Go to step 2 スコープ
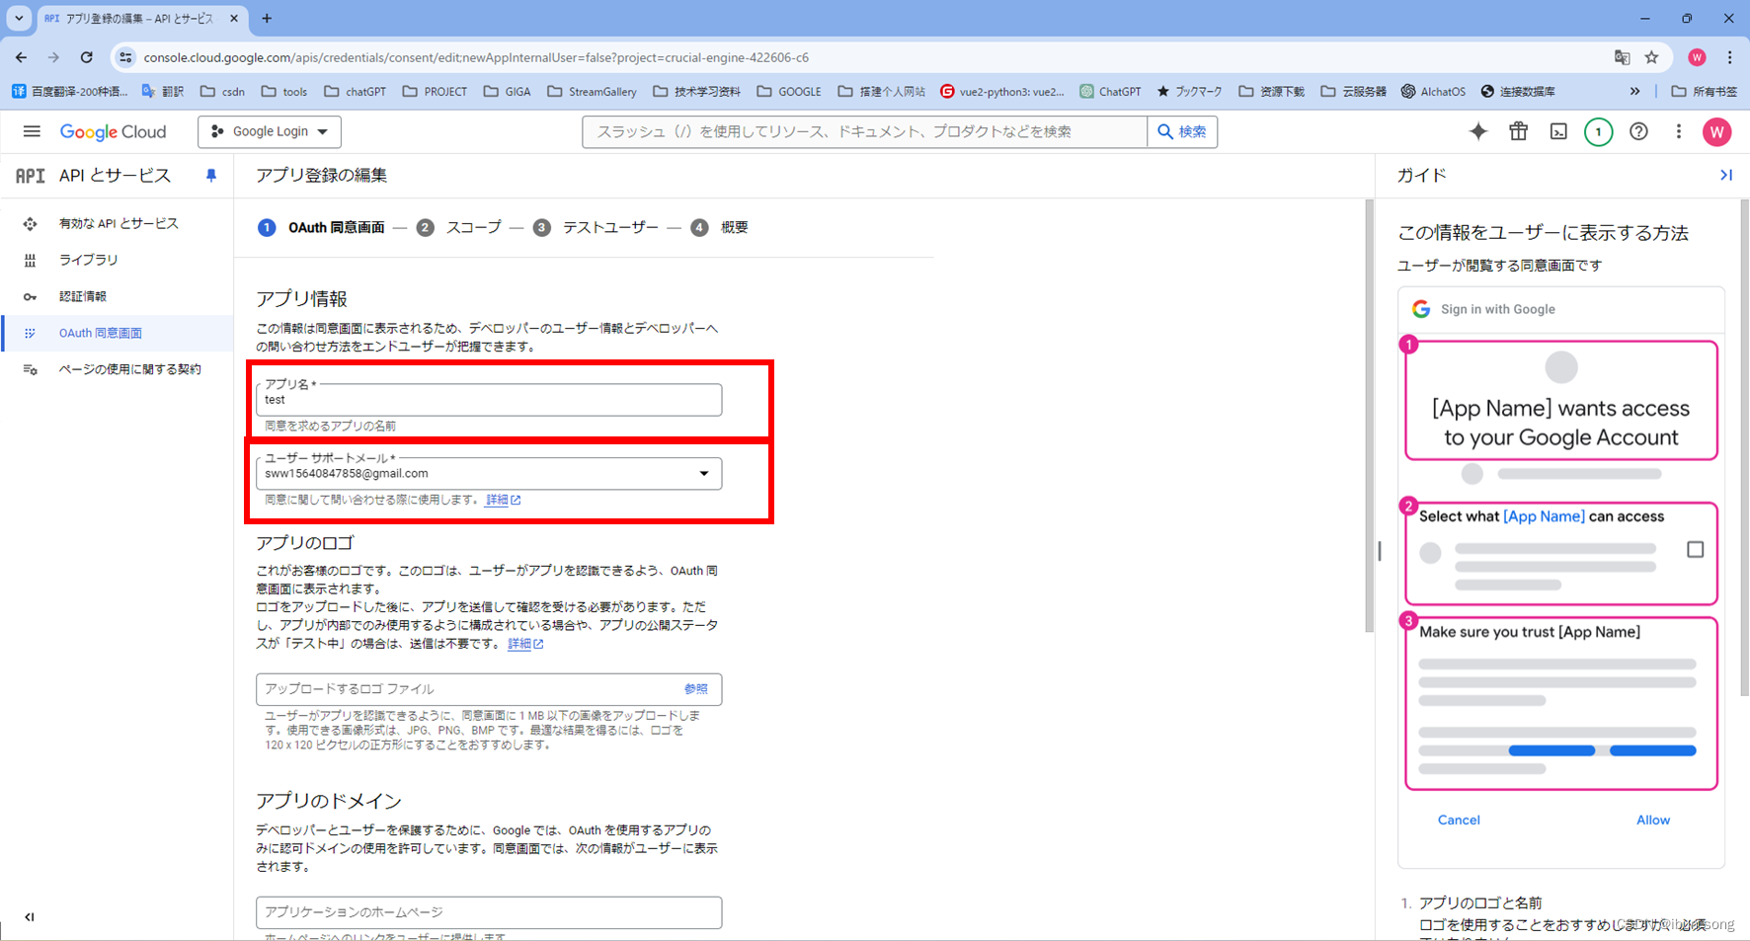This screenshot has width=1750, height=941. point(459,227)
